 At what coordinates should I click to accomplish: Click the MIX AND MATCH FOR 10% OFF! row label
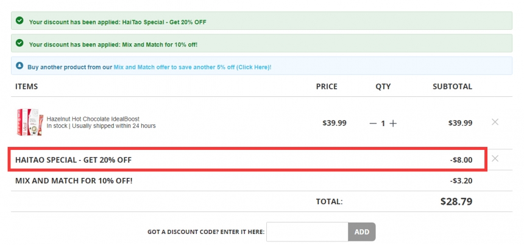(74, 181)
